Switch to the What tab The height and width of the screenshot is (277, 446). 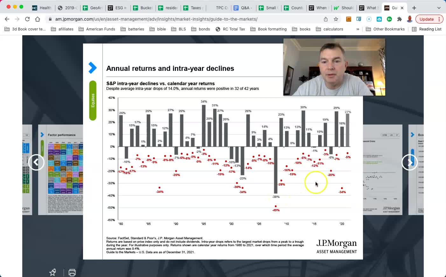click(368, 8)
